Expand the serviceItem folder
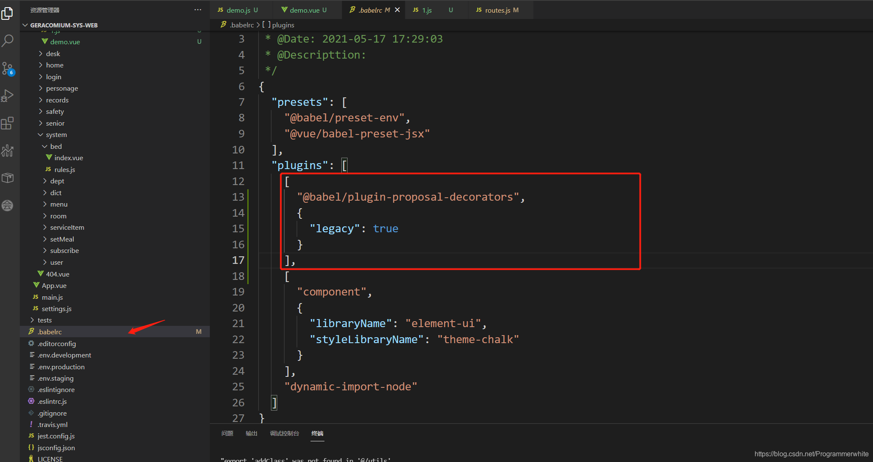The height and width of the screenshot is (462, 873). pyautogui.click(x=115, y=227)
